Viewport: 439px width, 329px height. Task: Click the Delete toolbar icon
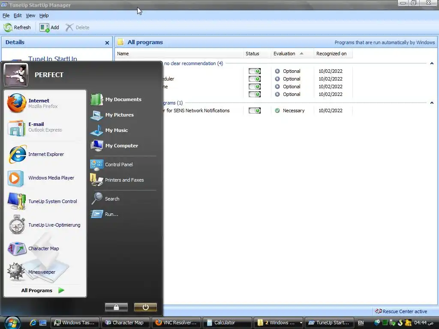pyautogui.click(x=69, y=27)
